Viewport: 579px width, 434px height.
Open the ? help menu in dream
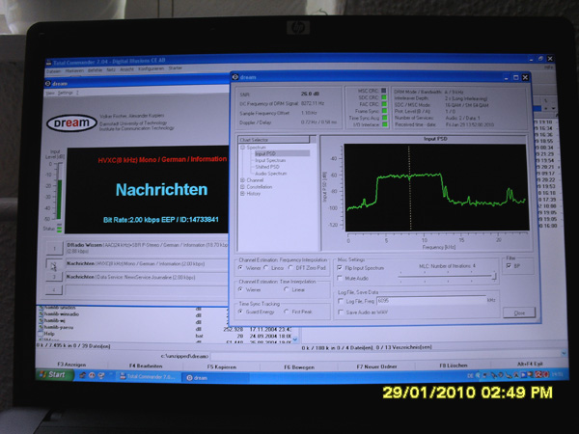click(x=77, y=93)
